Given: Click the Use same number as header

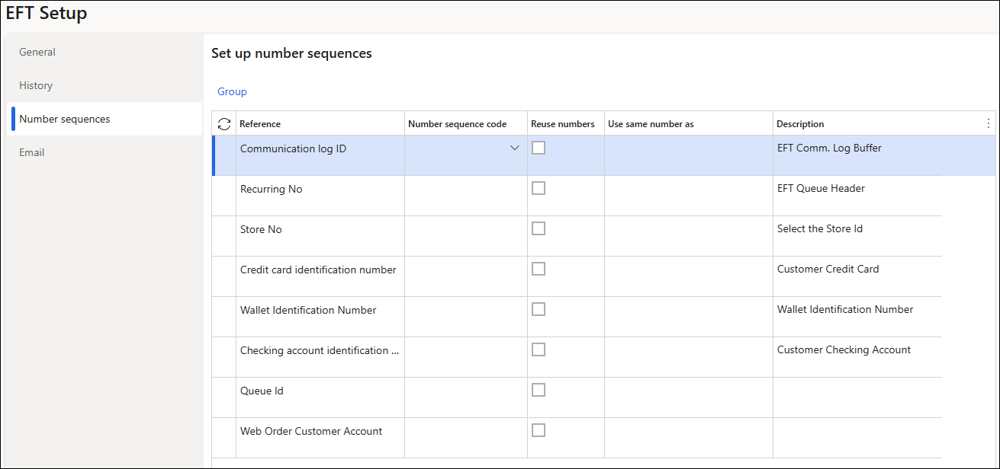Looking at the screenshot, I should (689, 123).
